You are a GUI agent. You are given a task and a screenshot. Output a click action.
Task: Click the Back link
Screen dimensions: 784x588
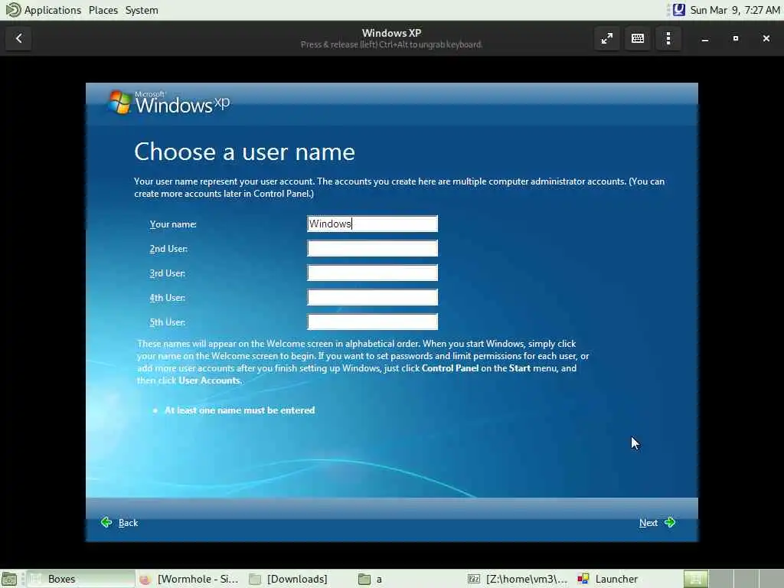[x=128, y=522]
